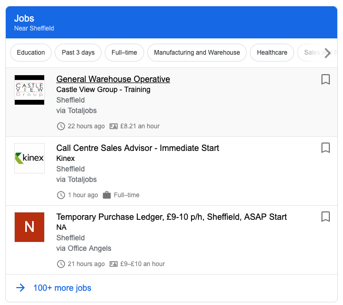Choose Manufacturing and Warehouse filter
343x305 pixels.
coord(197,53)
